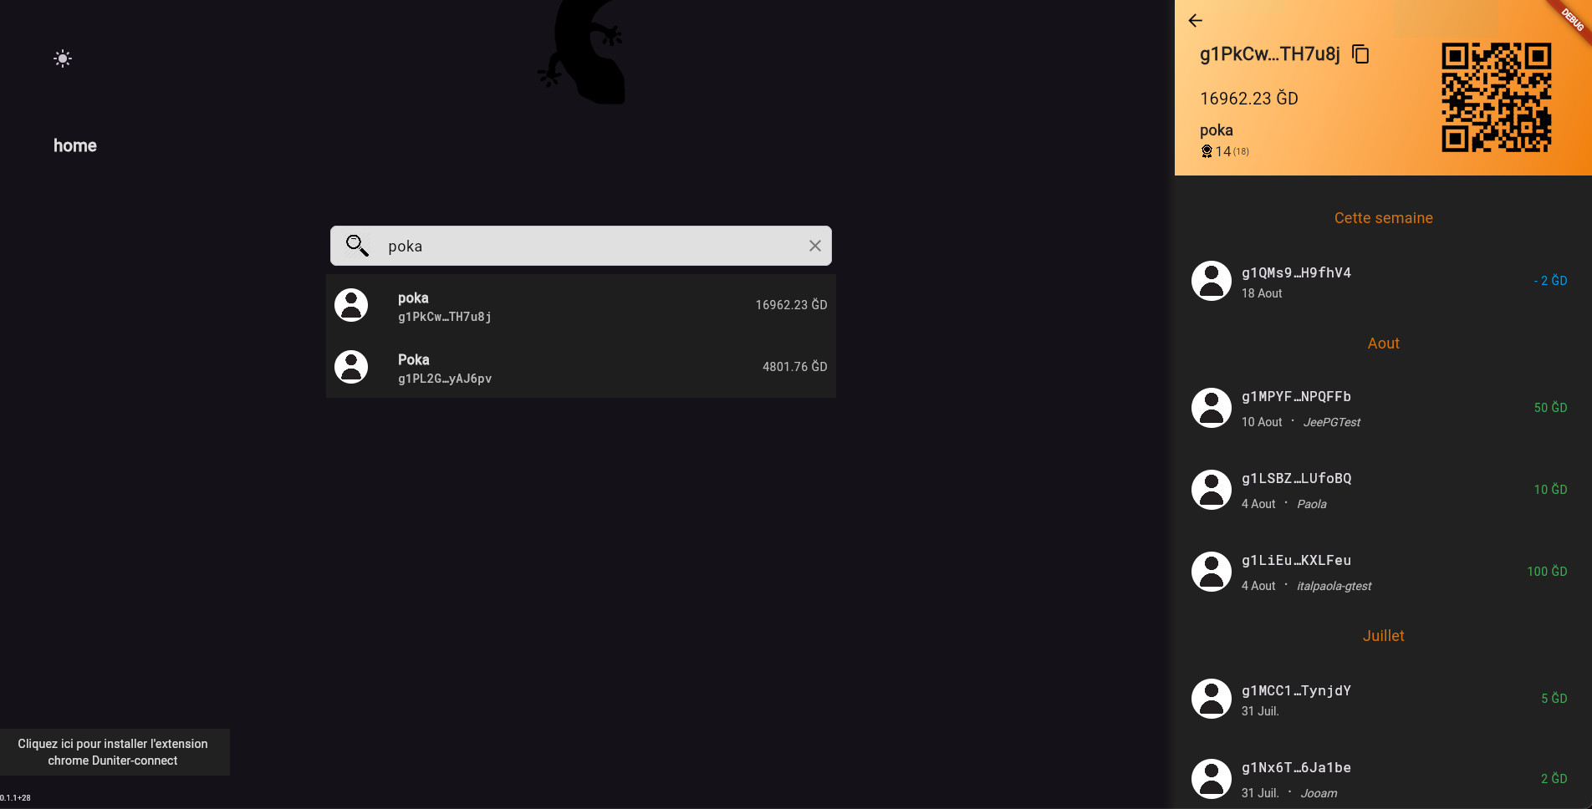Click the back arrow in wallet panel

tap(1196, 21)
